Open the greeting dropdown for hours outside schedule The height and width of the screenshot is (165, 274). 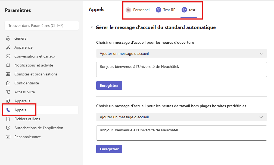(x=181, y=117)
